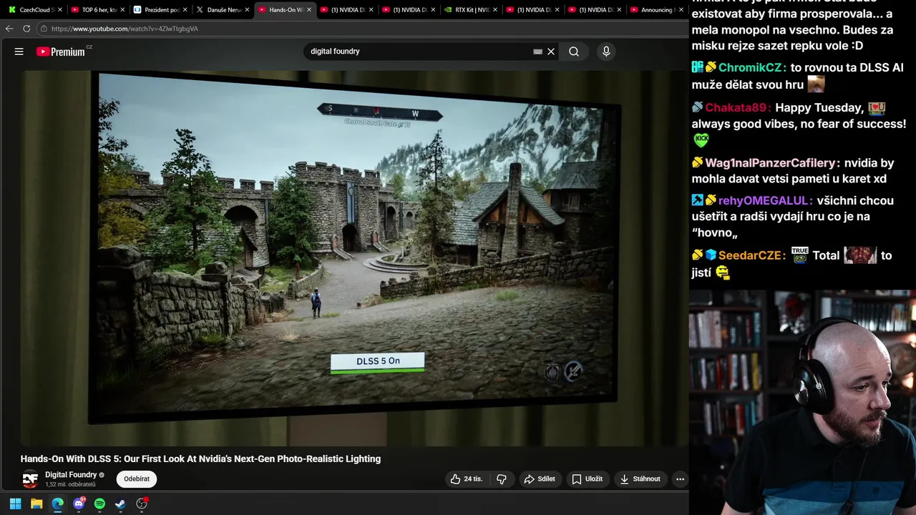916x515 pixels.
Task: Reload the current page
Action: (x=26, y=29)
